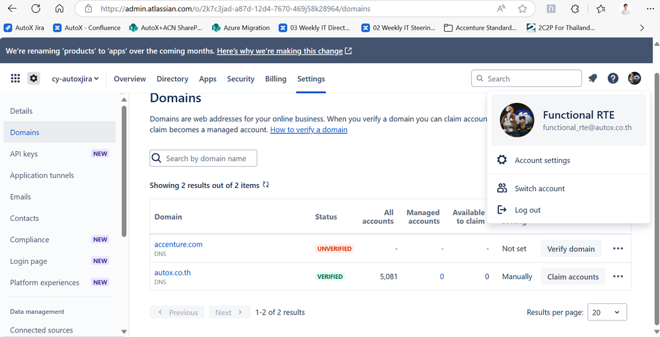Focus the Search by domain name field

(203, 158)
